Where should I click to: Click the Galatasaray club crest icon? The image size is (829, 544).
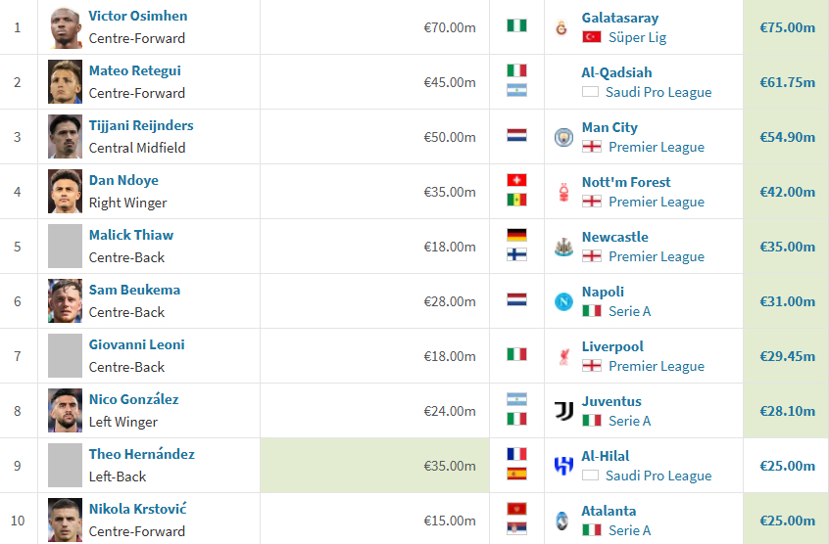tap(561, 28)
